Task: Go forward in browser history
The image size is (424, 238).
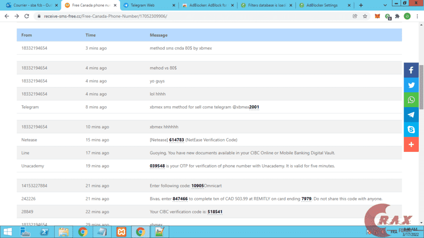Action: tap(17, 16)
